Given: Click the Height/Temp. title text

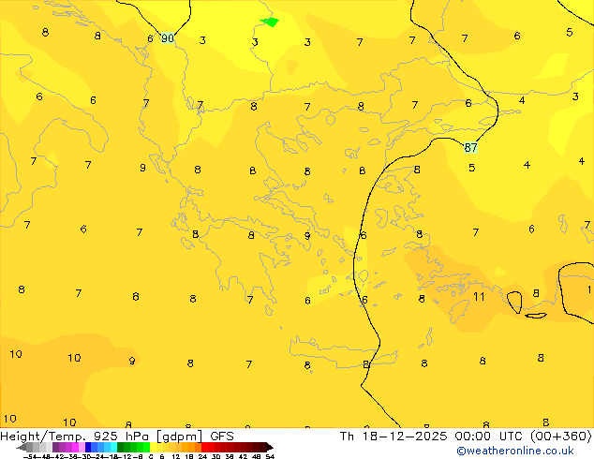Looking at the screenshot, I should [42, 437].
